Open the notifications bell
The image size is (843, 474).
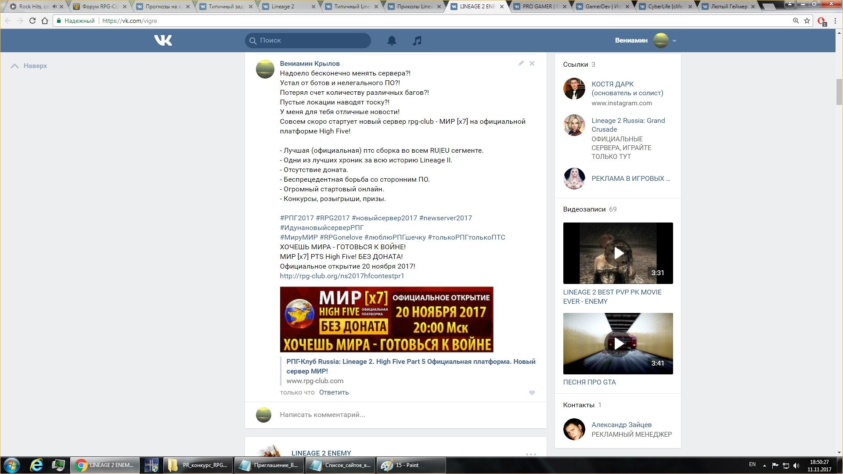point(392,40)
